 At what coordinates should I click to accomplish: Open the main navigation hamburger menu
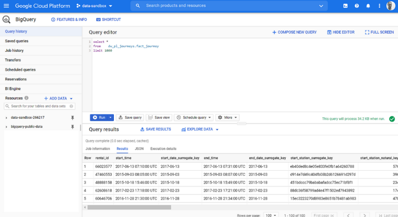(6, 5)
